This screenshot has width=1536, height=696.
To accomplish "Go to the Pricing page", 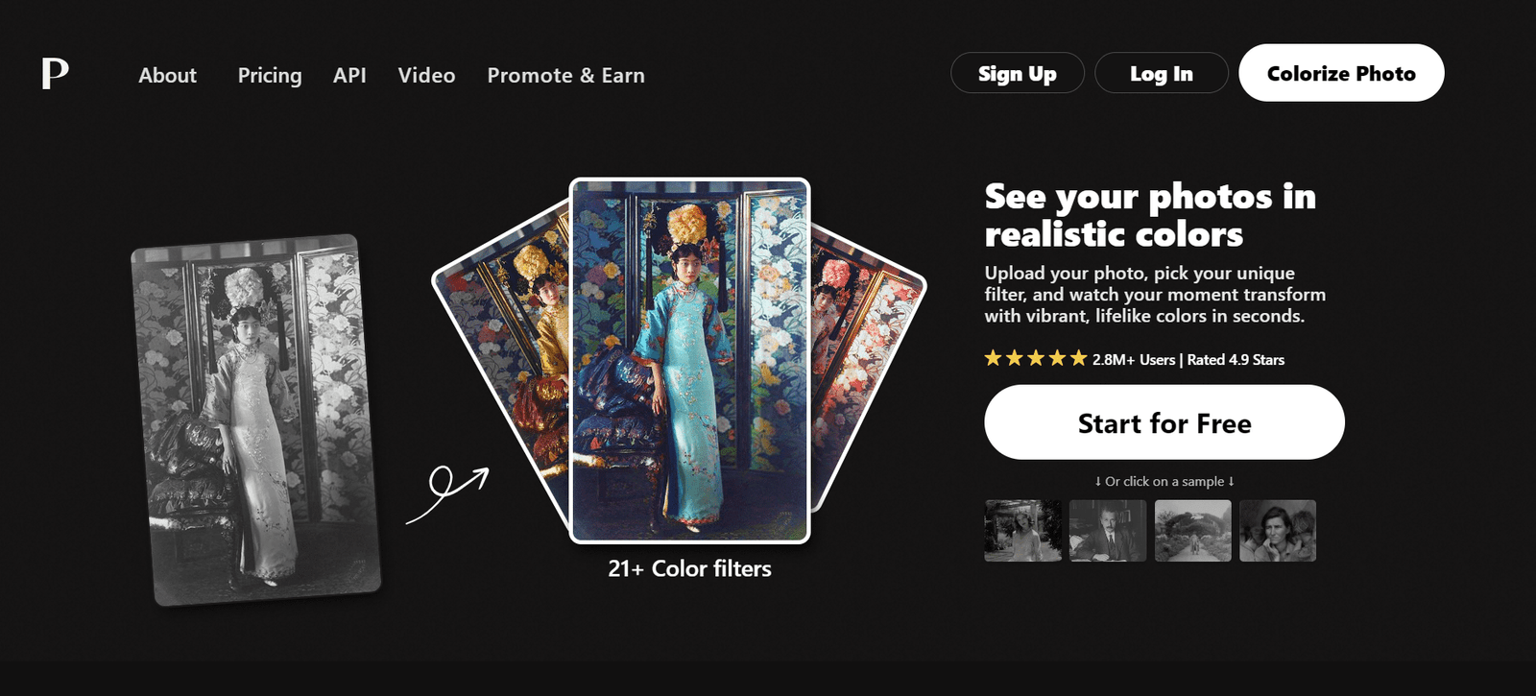I will 270,75.
